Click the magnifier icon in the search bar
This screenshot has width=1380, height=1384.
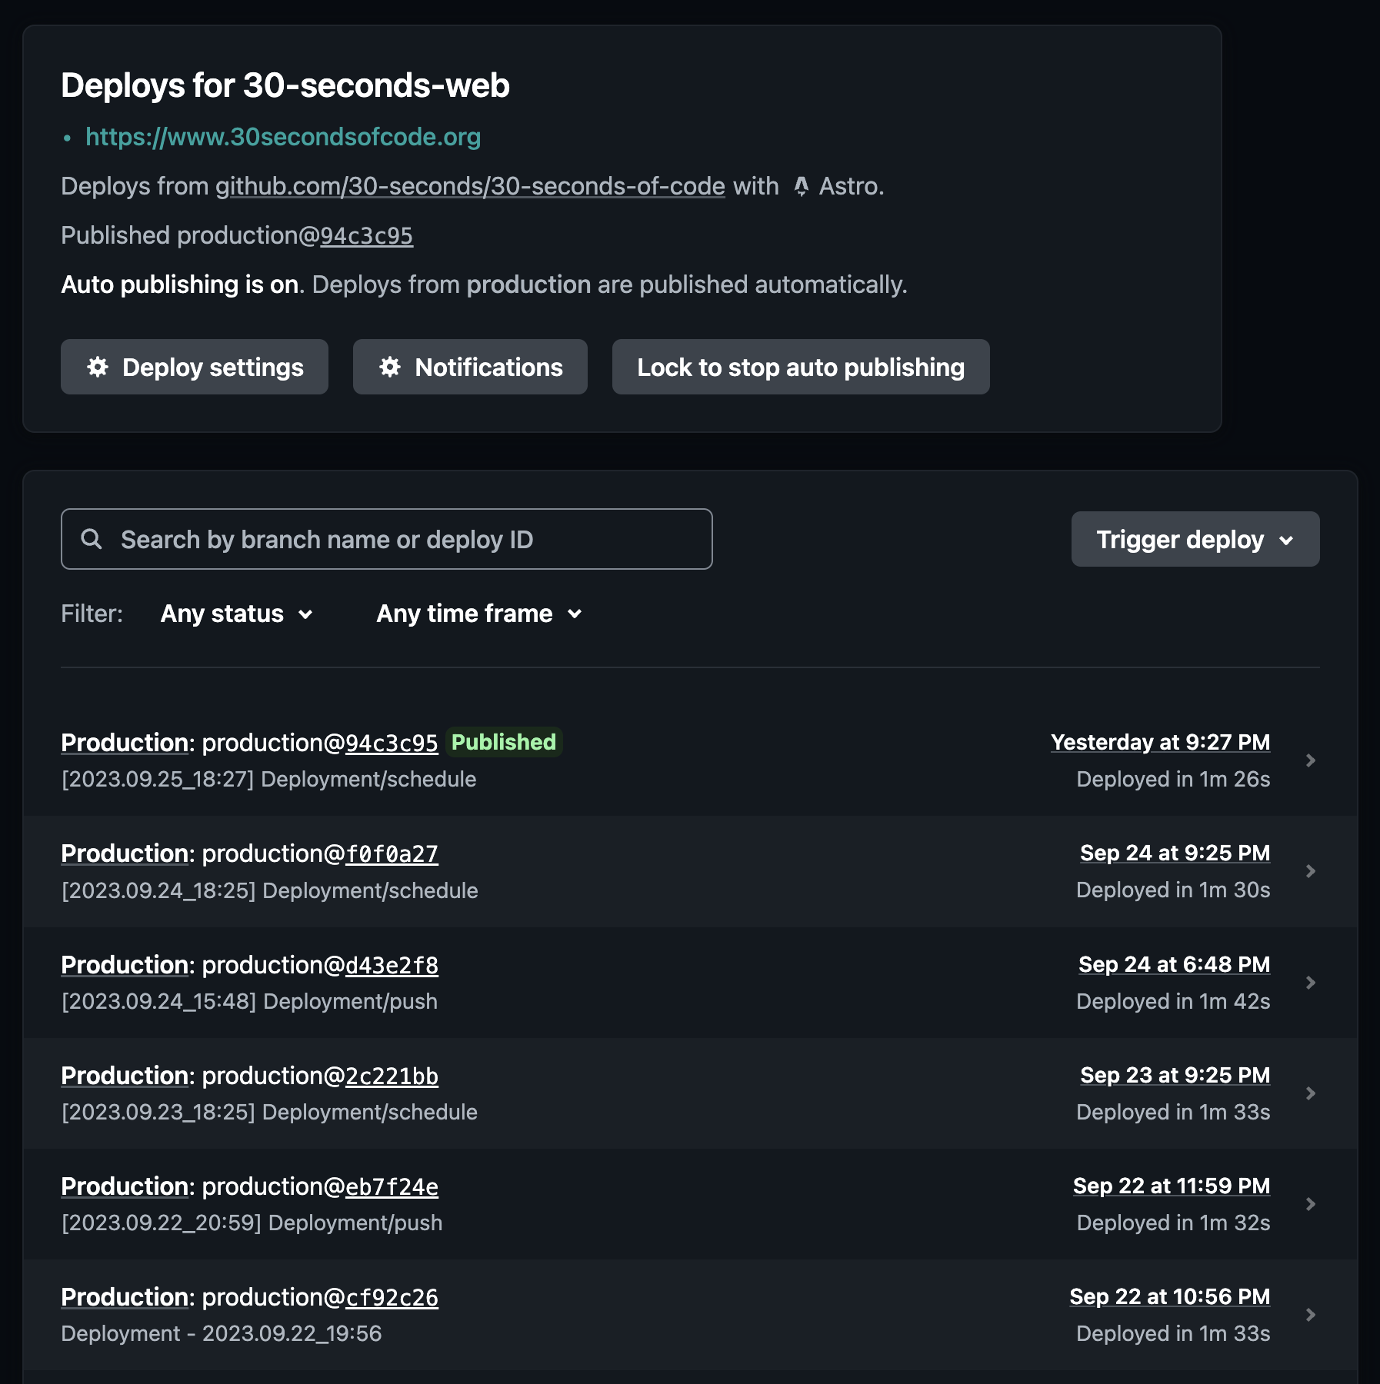(92, 539)
